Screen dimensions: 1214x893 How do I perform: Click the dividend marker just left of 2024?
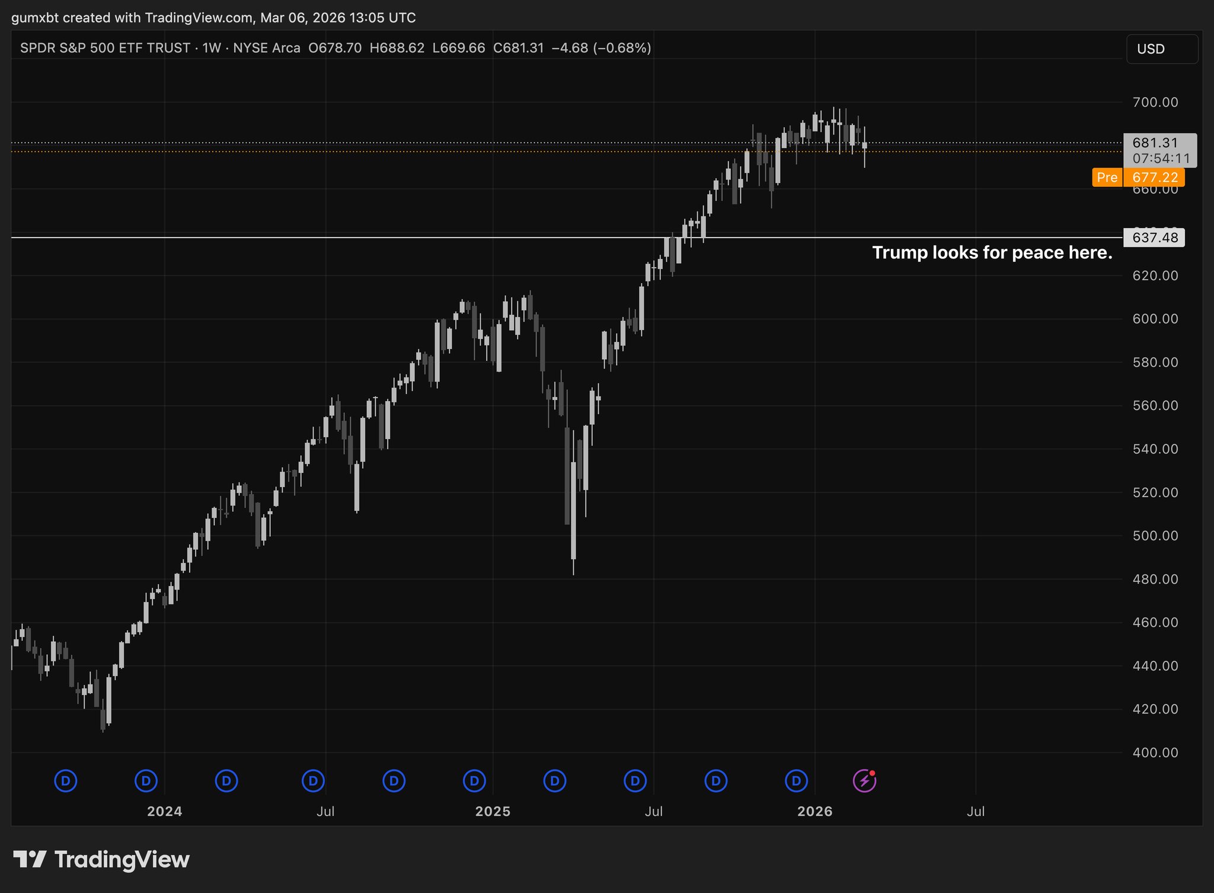146,780
